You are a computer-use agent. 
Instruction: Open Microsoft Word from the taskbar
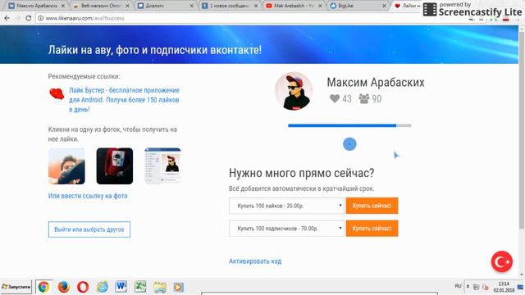(x=121, y=287)
